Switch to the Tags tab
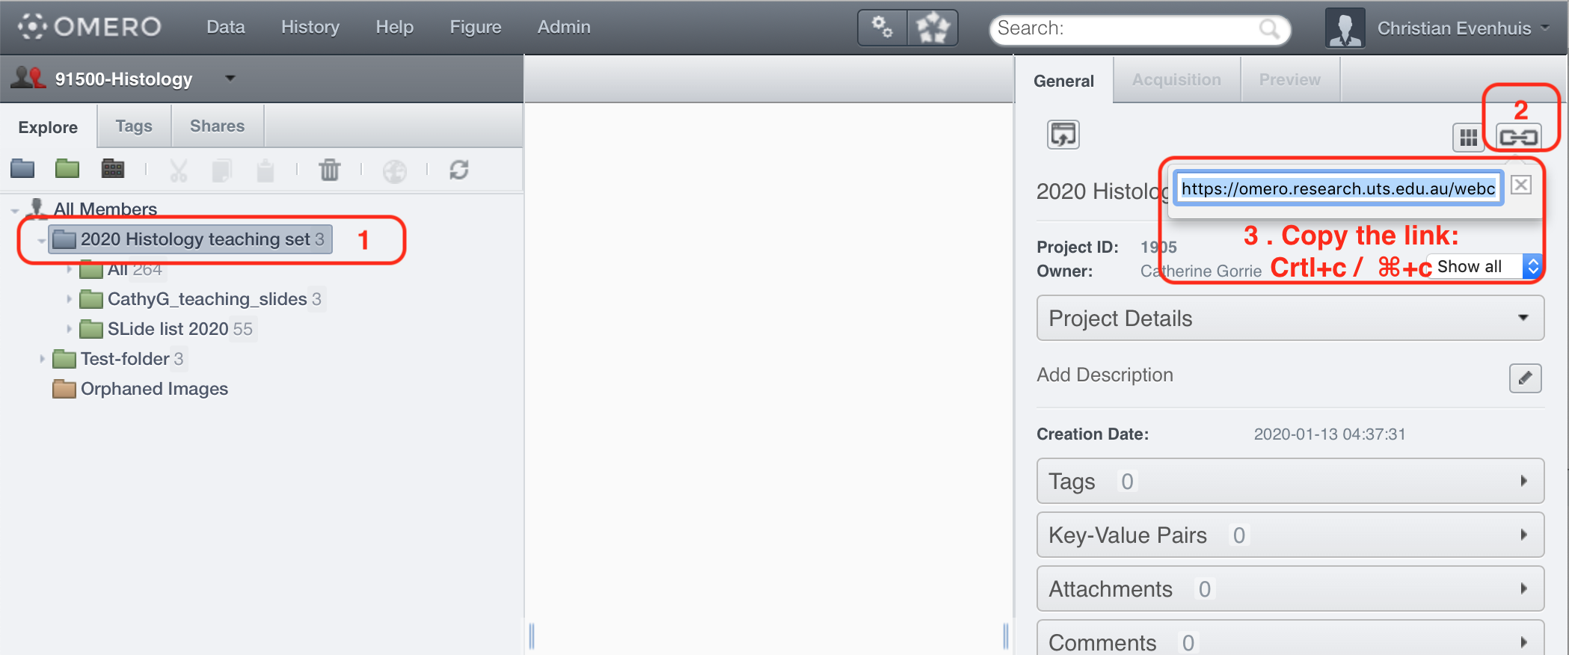1569x655 pixels. click(134, 126)
